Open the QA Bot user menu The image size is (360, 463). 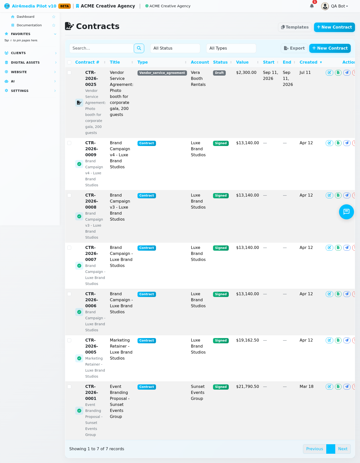[335, 6]
